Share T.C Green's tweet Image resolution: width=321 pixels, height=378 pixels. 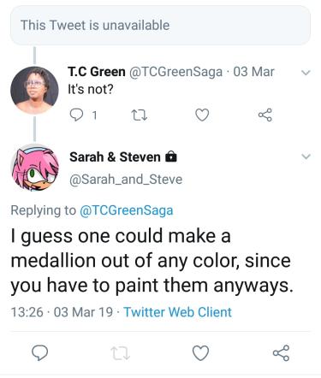click(265, 115)
